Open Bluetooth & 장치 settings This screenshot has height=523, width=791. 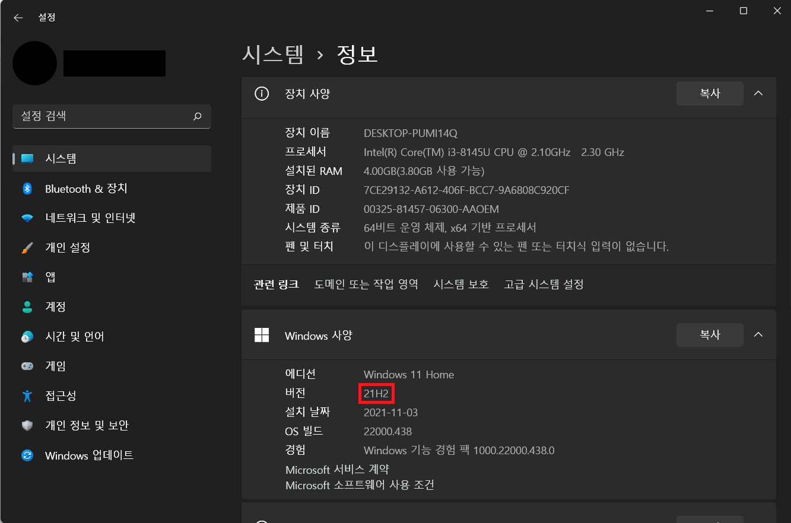(x=112, y=189)
